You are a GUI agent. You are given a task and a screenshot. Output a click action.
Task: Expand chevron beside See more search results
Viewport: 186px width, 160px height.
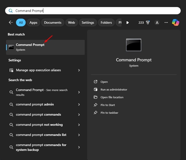[79, 92]
